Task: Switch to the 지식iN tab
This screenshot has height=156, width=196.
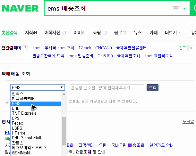Action: [31, 33]
